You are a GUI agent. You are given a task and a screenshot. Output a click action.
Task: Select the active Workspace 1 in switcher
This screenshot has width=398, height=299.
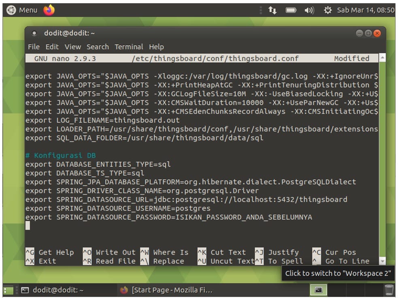(318, 290)
